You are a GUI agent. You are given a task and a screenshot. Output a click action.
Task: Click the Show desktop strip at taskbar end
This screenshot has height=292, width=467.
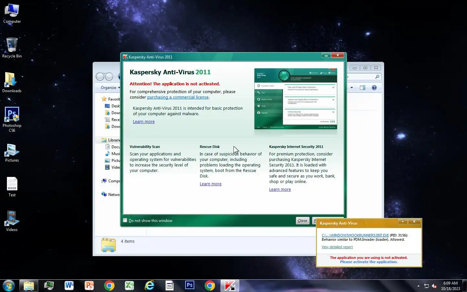465,286
